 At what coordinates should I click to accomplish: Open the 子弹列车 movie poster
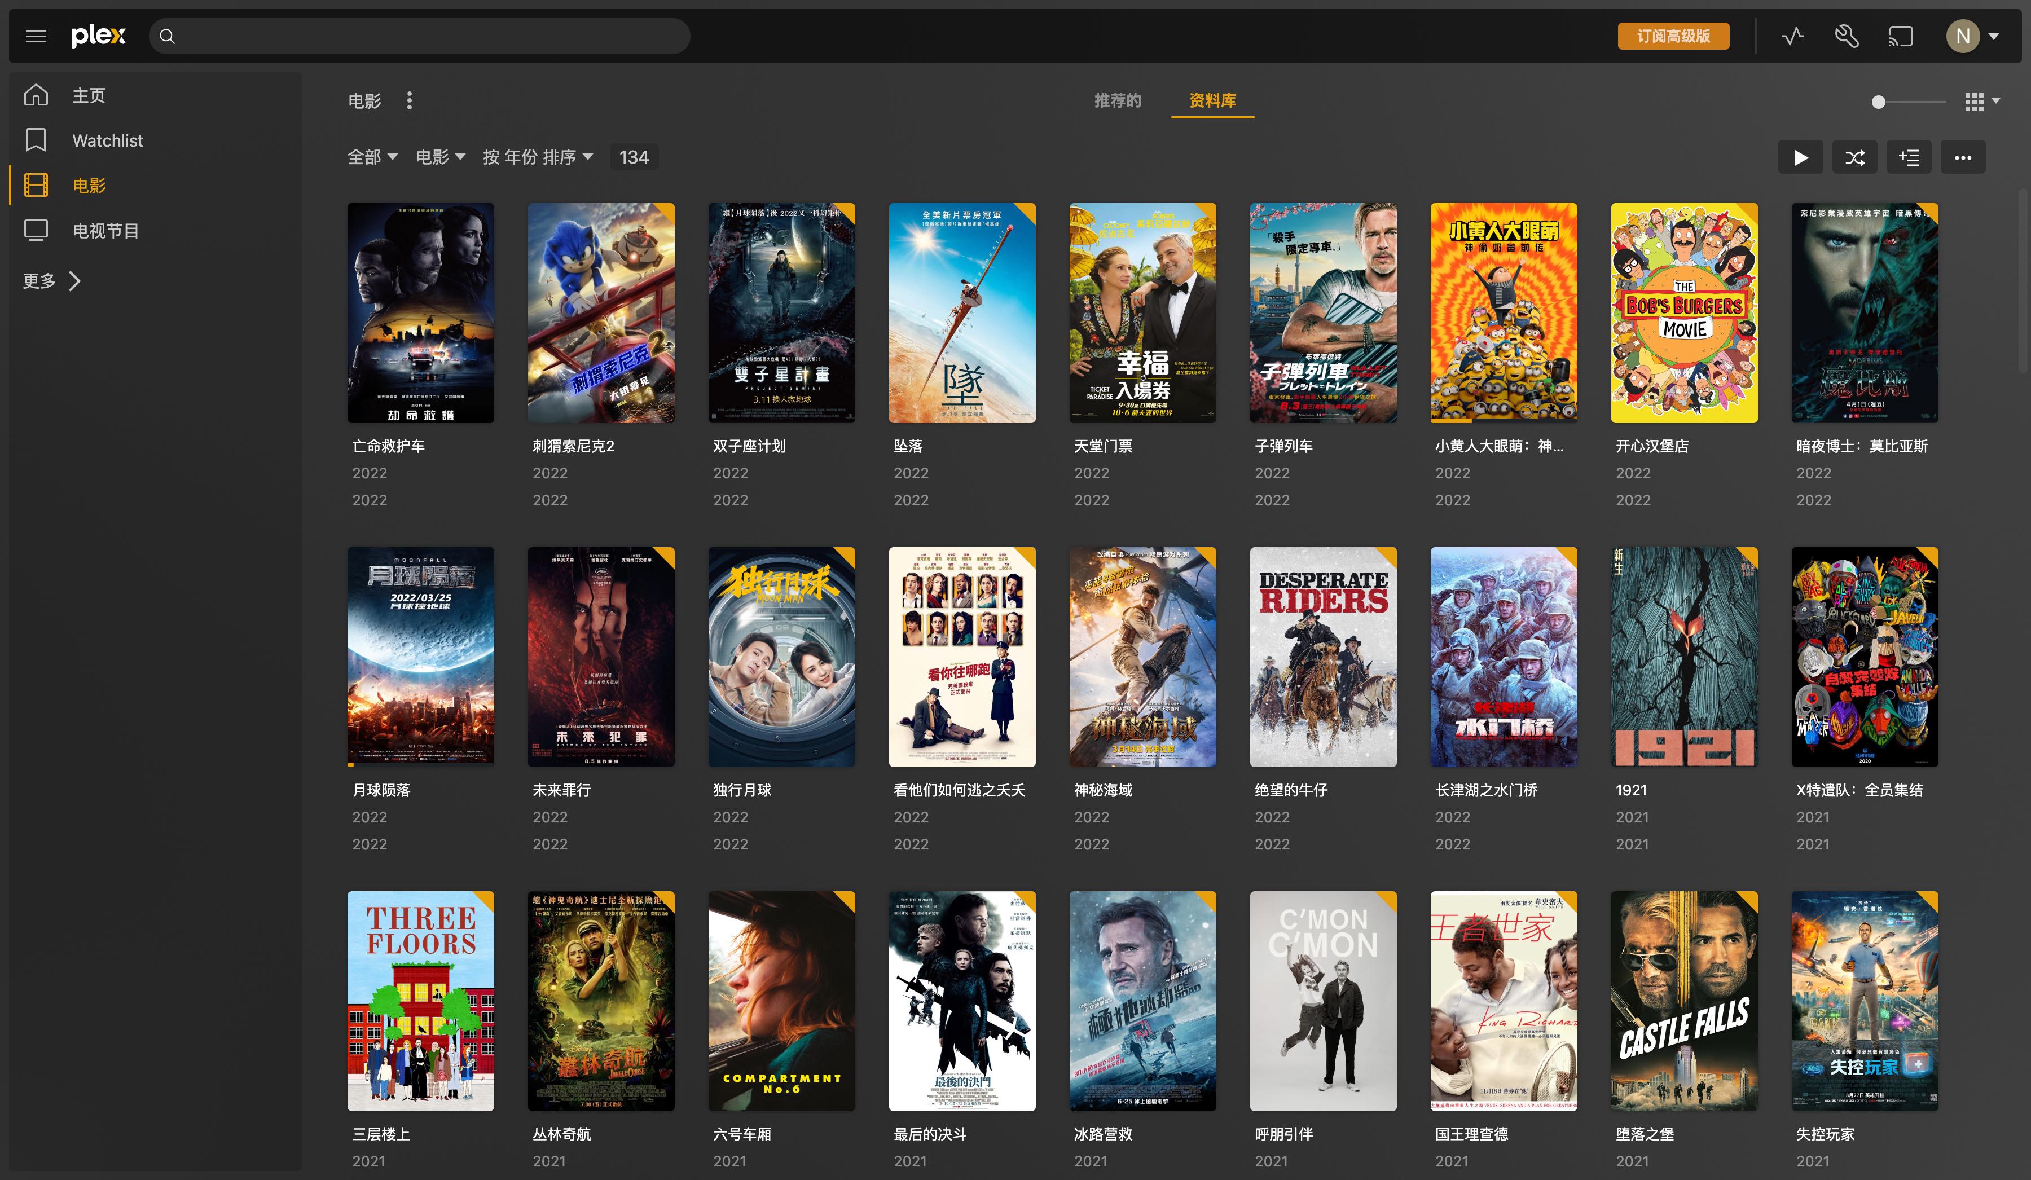click(1324, 312)
